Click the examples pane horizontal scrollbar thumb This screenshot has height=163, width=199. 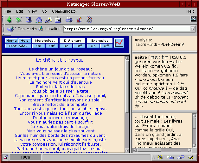[149, 150]
